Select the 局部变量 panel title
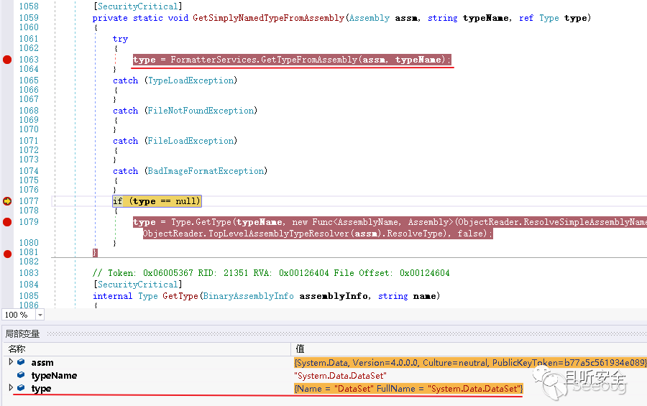This screenshot has width=647, height=406. tap(23, 333)
